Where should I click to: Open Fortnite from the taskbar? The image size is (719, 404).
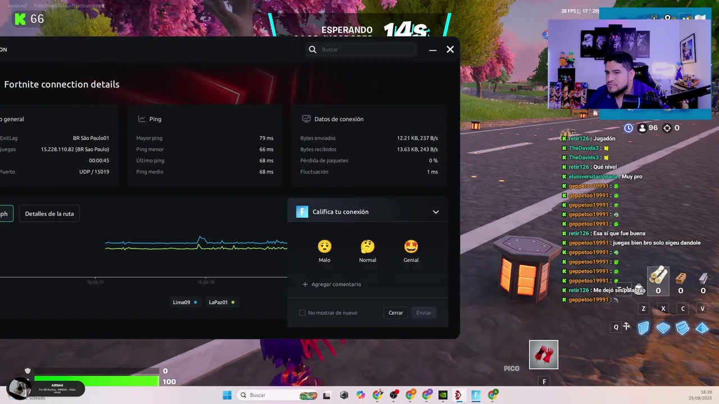pos(476,395)
